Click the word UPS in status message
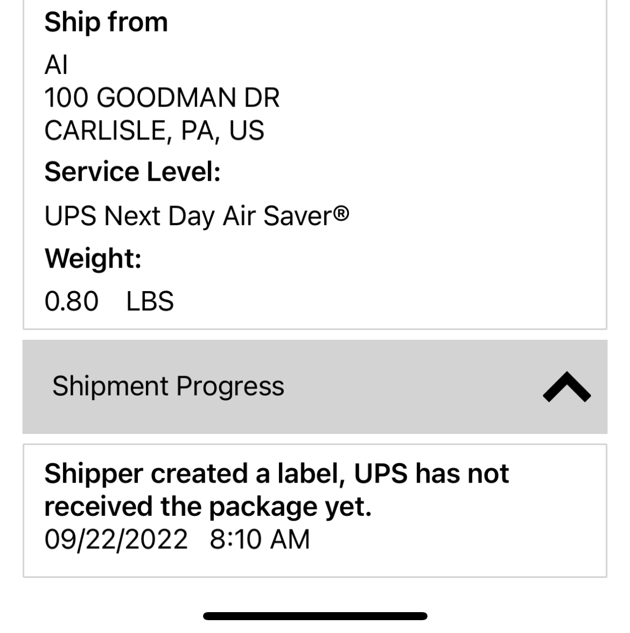The image size is (630, 633). click(x=381, y=474)
